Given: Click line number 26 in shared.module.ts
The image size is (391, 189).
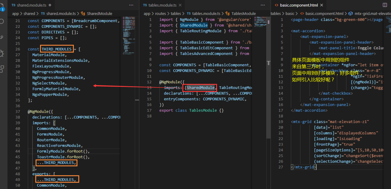Looking at the screenshot, I should point(18,49).
